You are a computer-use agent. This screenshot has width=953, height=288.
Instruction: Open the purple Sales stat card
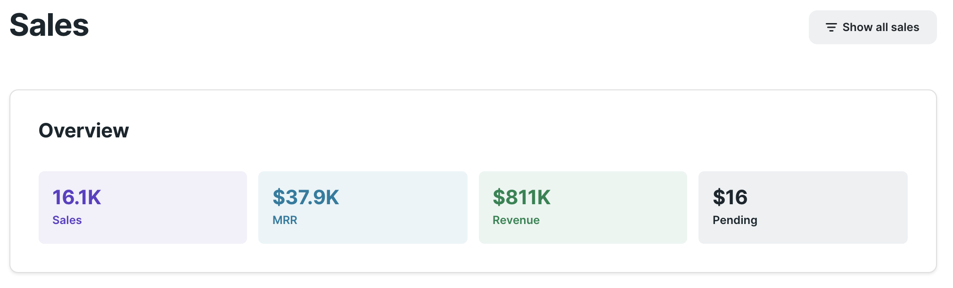click(143, 208)
